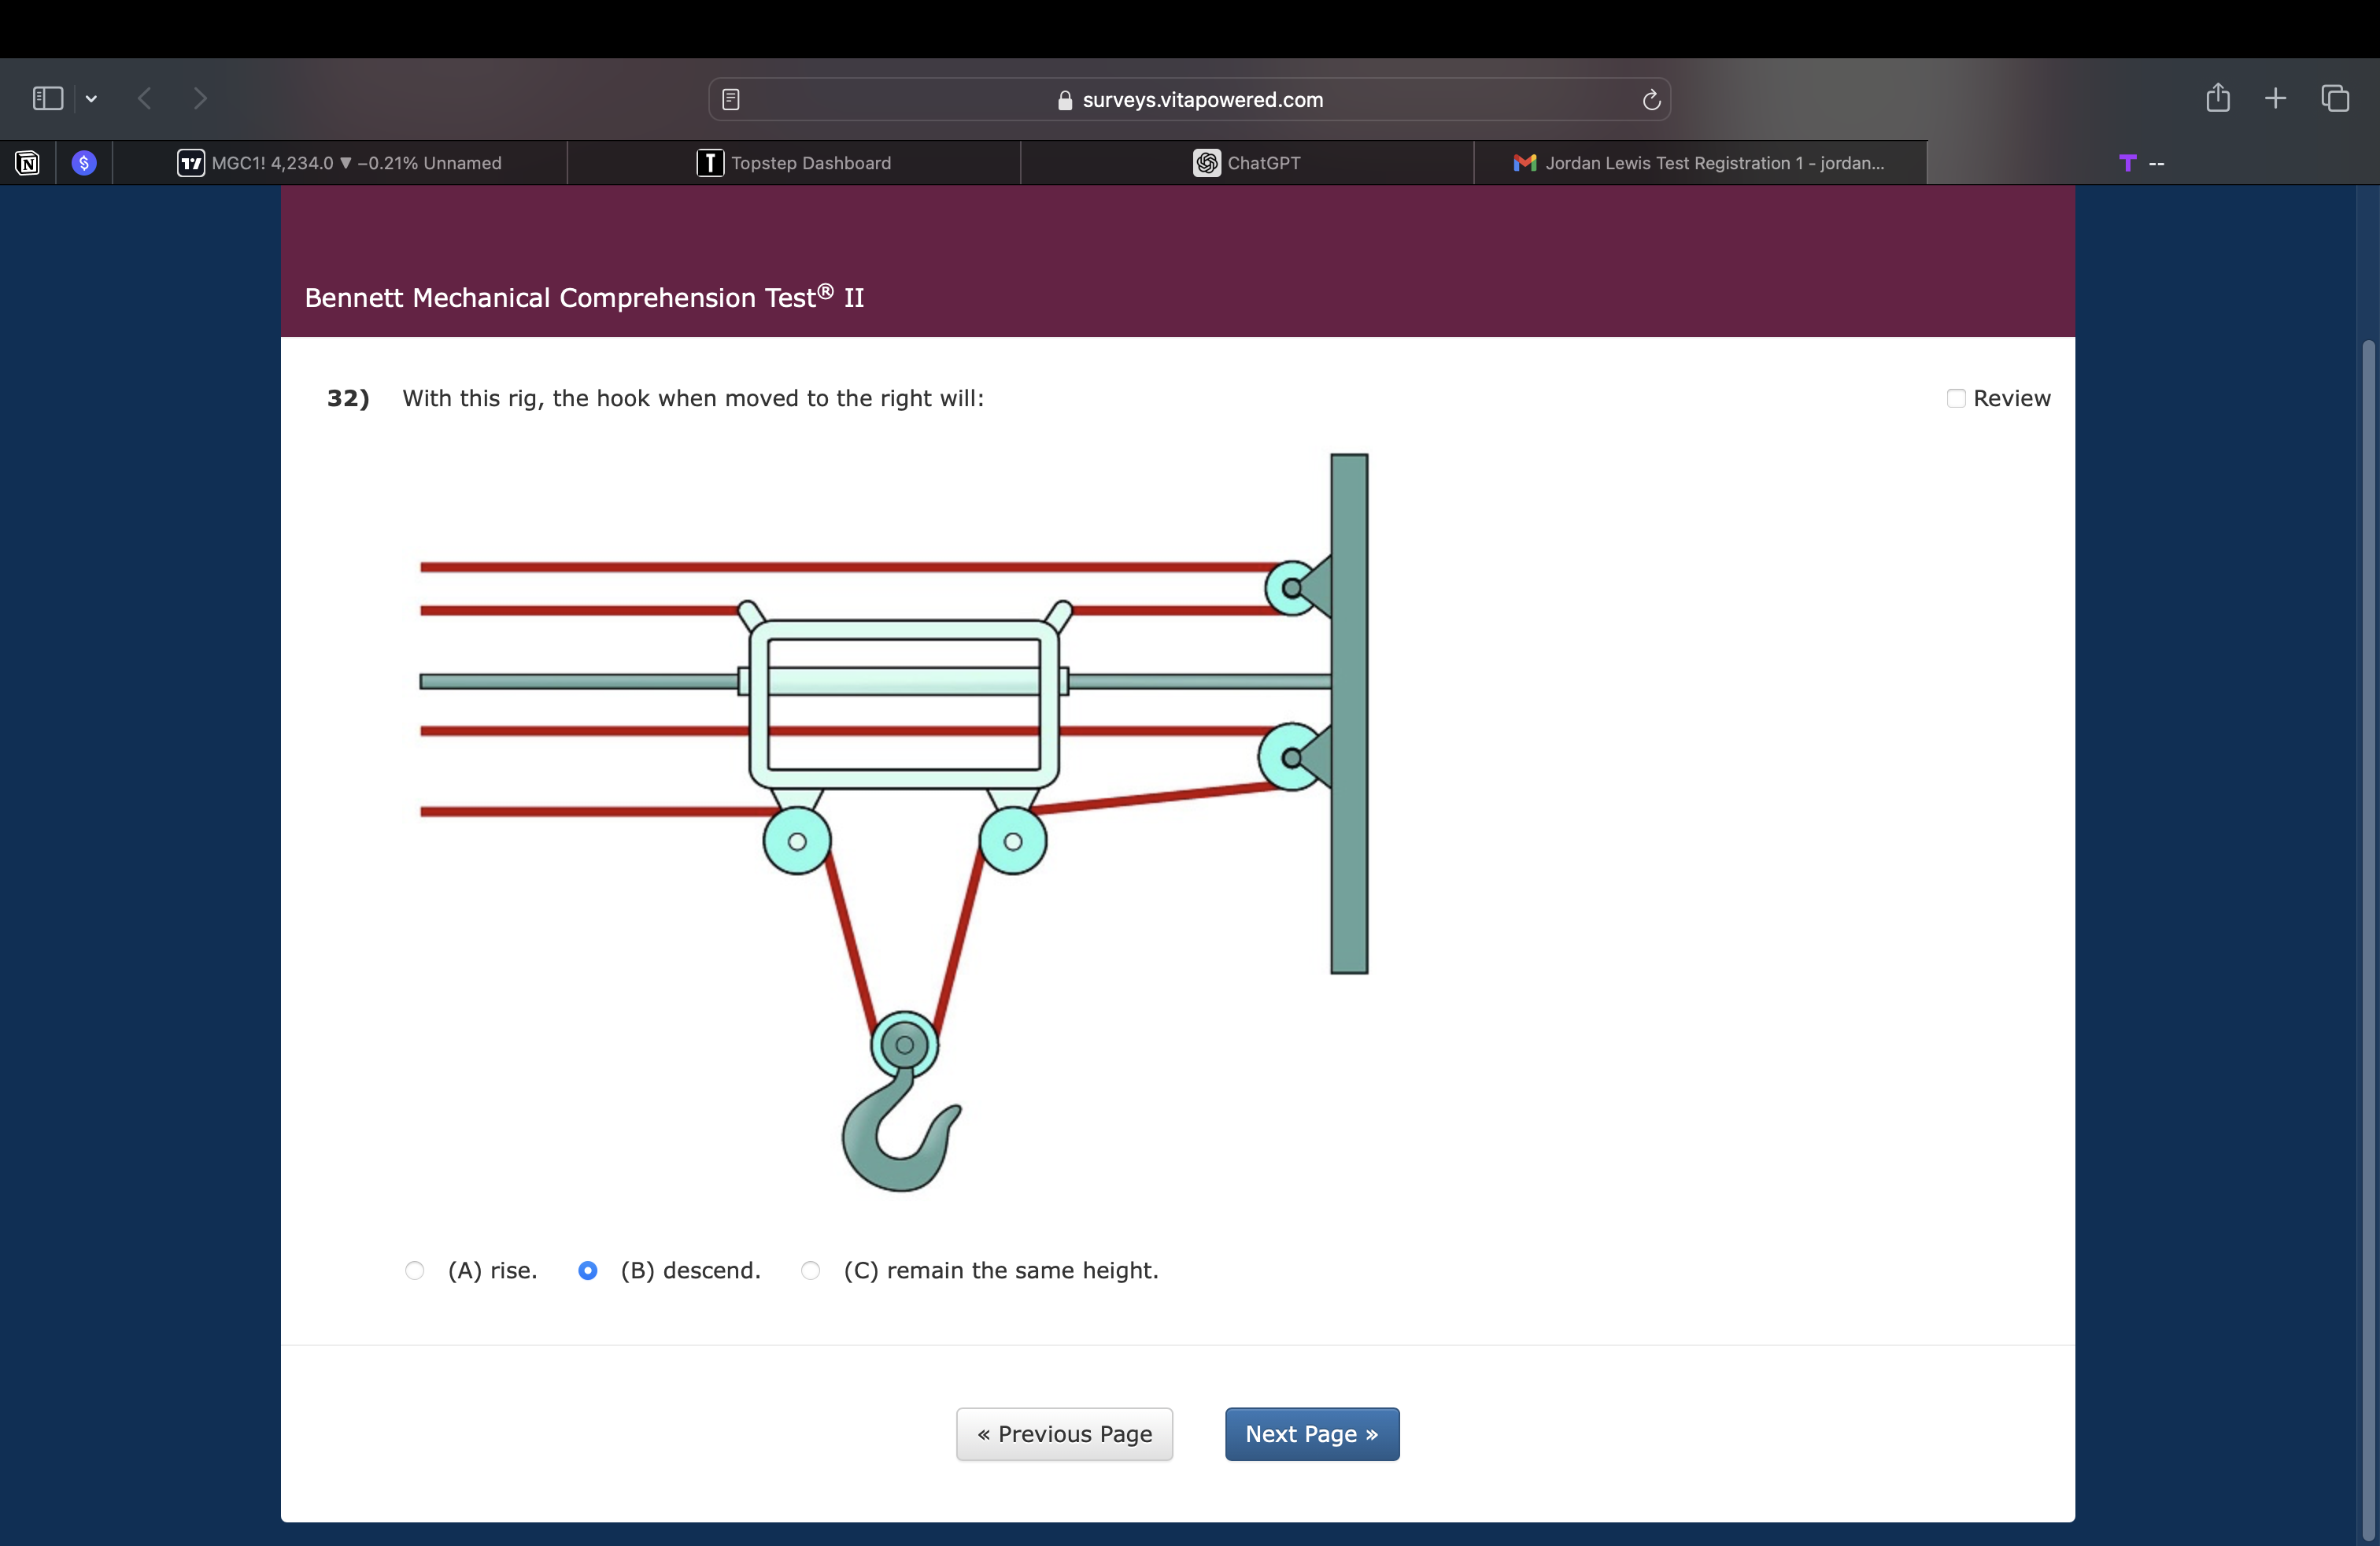Click the Next Page button

(x=1311, y=1434)
